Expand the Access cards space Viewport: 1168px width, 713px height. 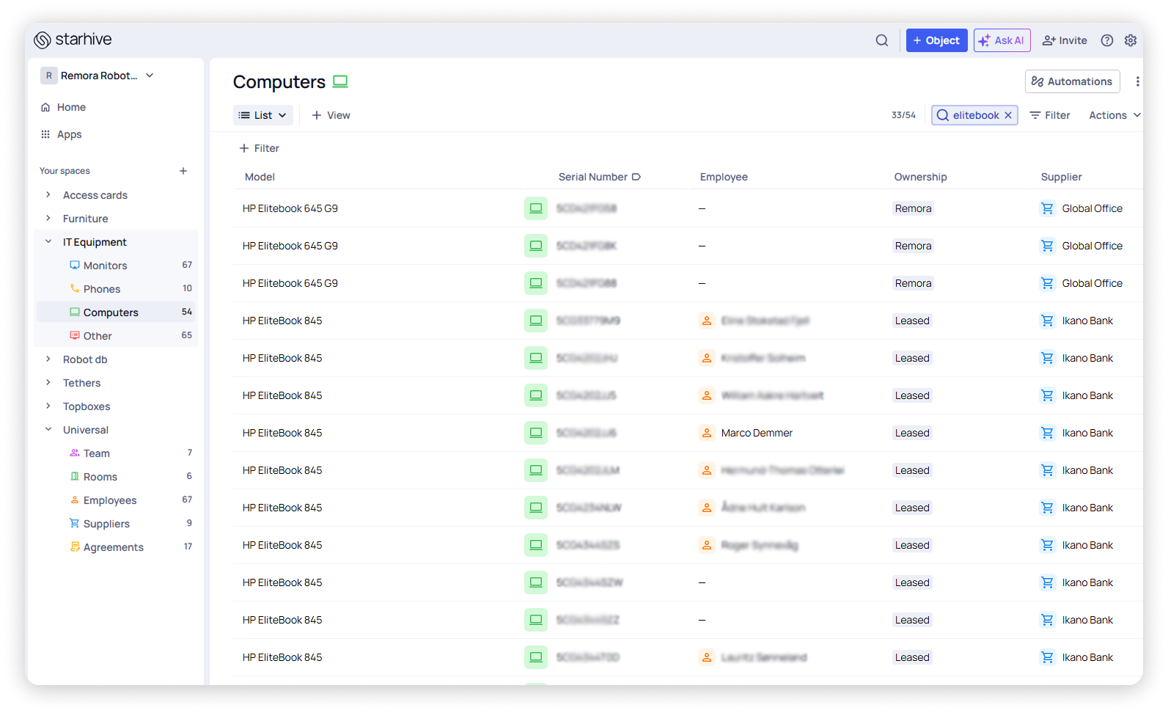pyautogui.click(x=48, y=195)
